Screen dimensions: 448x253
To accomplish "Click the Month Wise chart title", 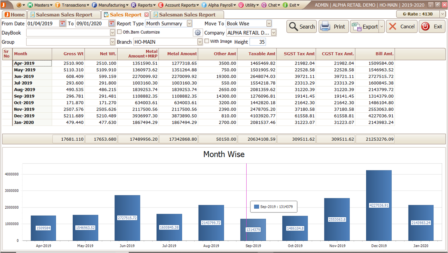I will (224, 154).
